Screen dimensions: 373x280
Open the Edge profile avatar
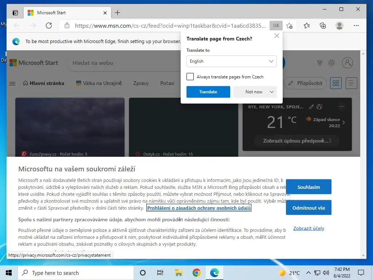click(339, 26)
